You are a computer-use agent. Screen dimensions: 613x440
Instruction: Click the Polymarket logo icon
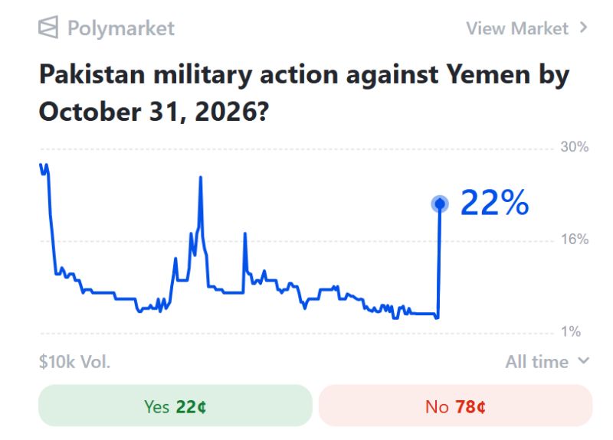click(x=48, y=28)
